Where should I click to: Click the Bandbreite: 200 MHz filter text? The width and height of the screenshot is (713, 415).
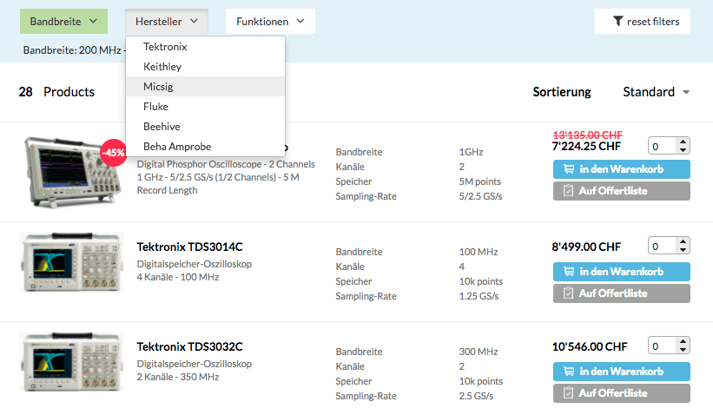72,50
